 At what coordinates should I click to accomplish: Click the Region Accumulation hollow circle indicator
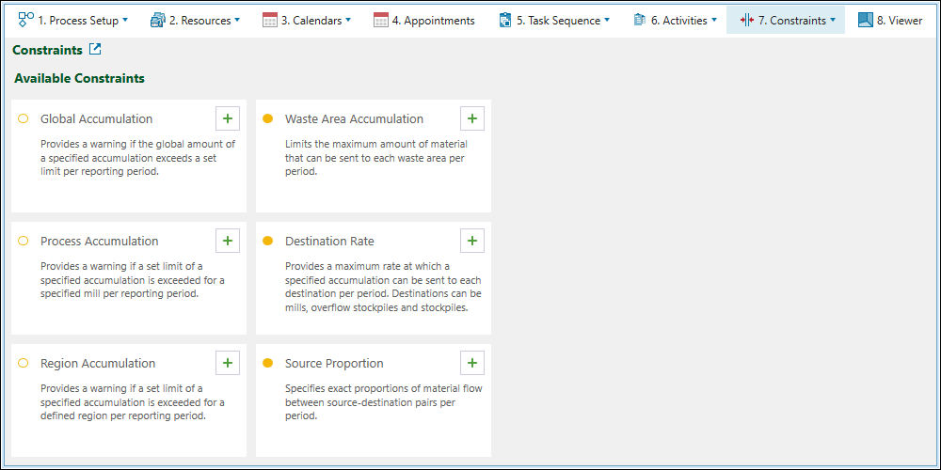(x=24, y=363)
